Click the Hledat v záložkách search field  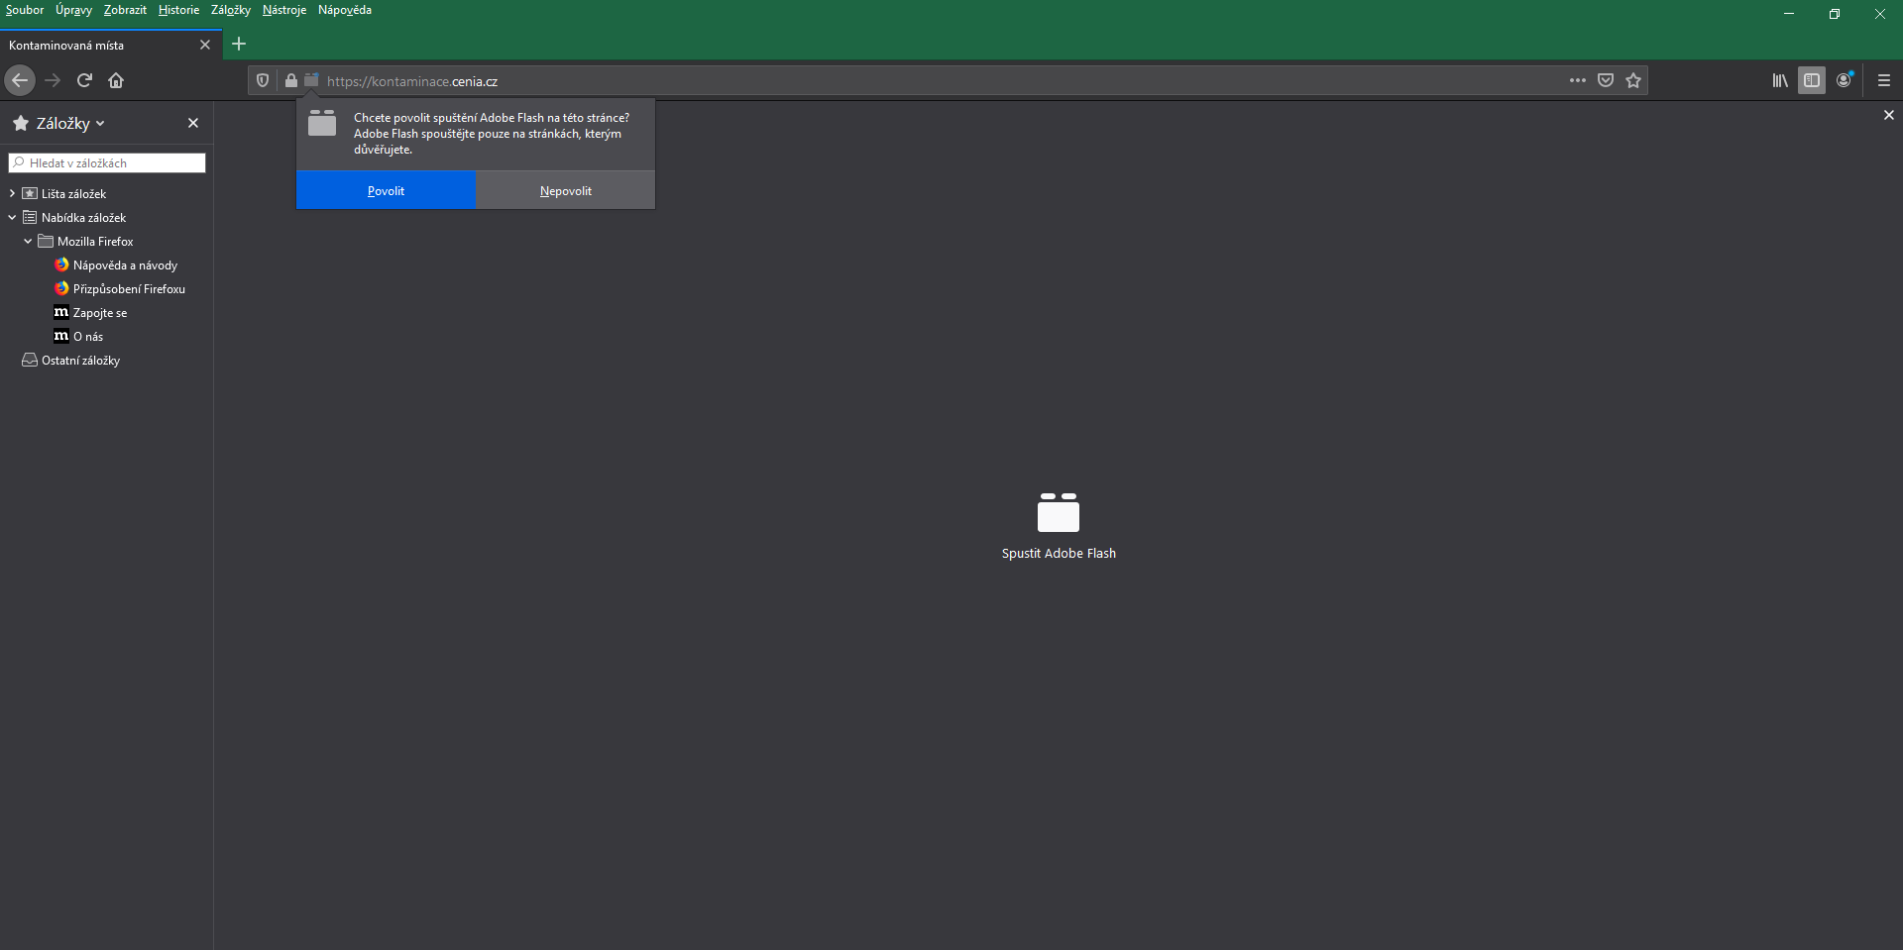pos(107,163)
